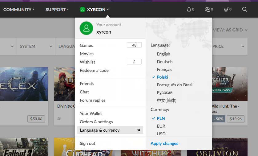
Task: Open the LANGUAGE filter dropdown
Action: 65,46
